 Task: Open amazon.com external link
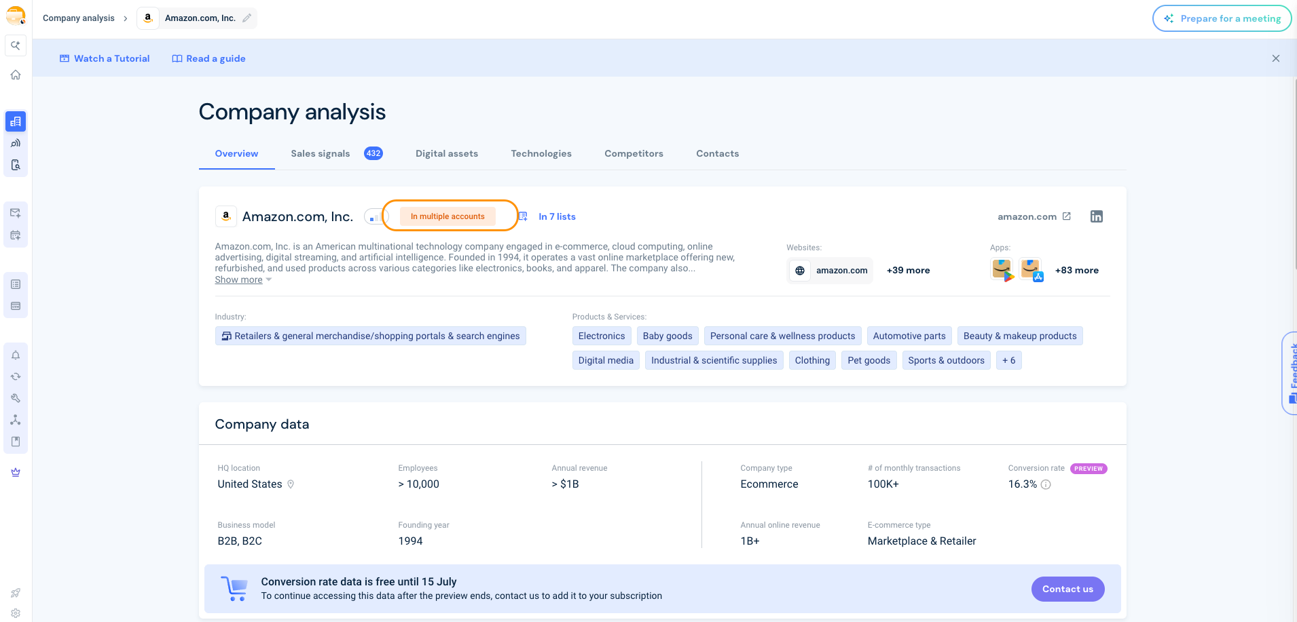click(x=1034, y=216)
